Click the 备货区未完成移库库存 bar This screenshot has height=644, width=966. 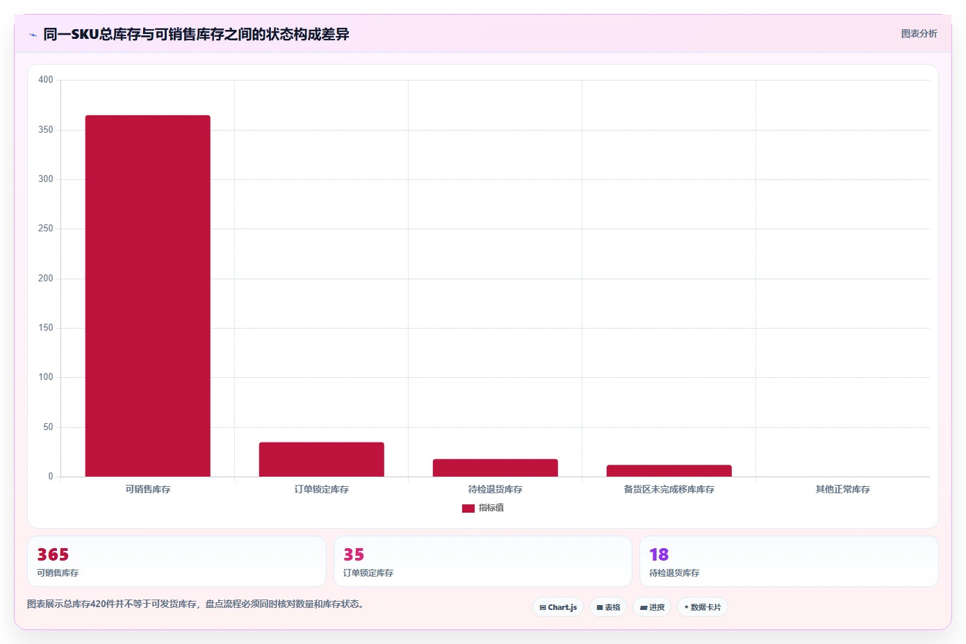[669, 470]
